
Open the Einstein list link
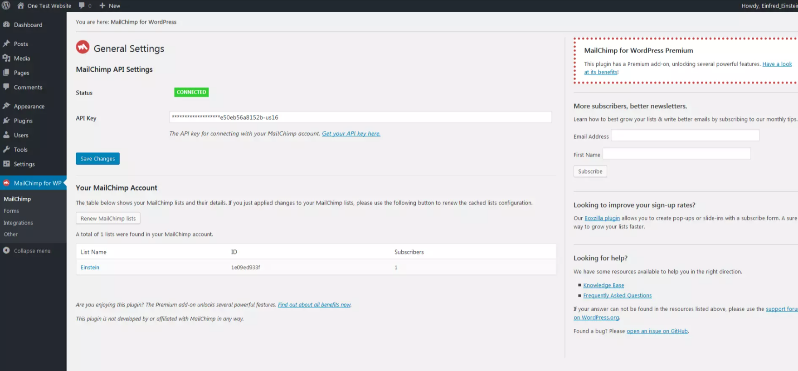[90, 268]
